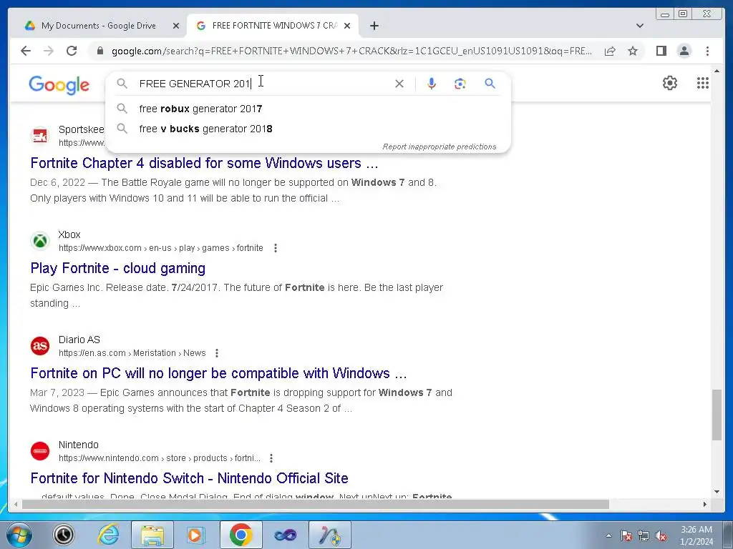Click the en.as.com Meristation News URL
733x549 pixels.
coord(132,353)
